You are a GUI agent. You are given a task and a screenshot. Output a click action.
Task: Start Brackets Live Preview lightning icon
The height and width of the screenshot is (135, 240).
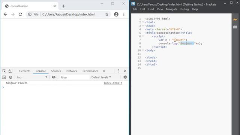point(235,19)
